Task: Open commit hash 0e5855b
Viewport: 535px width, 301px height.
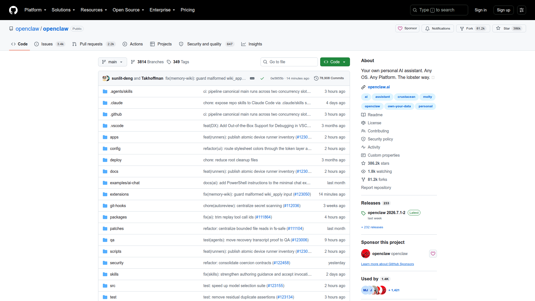Action: pyautogui.click(x=277, y=78)
